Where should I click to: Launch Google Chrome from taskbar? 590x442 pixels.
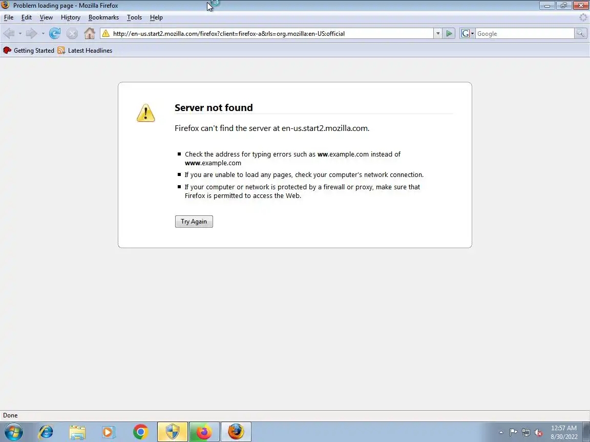click(x=141, y=432)
